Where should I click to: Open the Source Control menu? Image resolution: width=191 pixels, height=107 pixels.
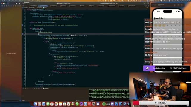coord(45,1)
